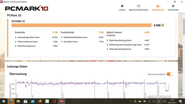Click the vertical scrollbar on the right
The height and width of the screenshot is (104, 185).
tap(184, 27)
